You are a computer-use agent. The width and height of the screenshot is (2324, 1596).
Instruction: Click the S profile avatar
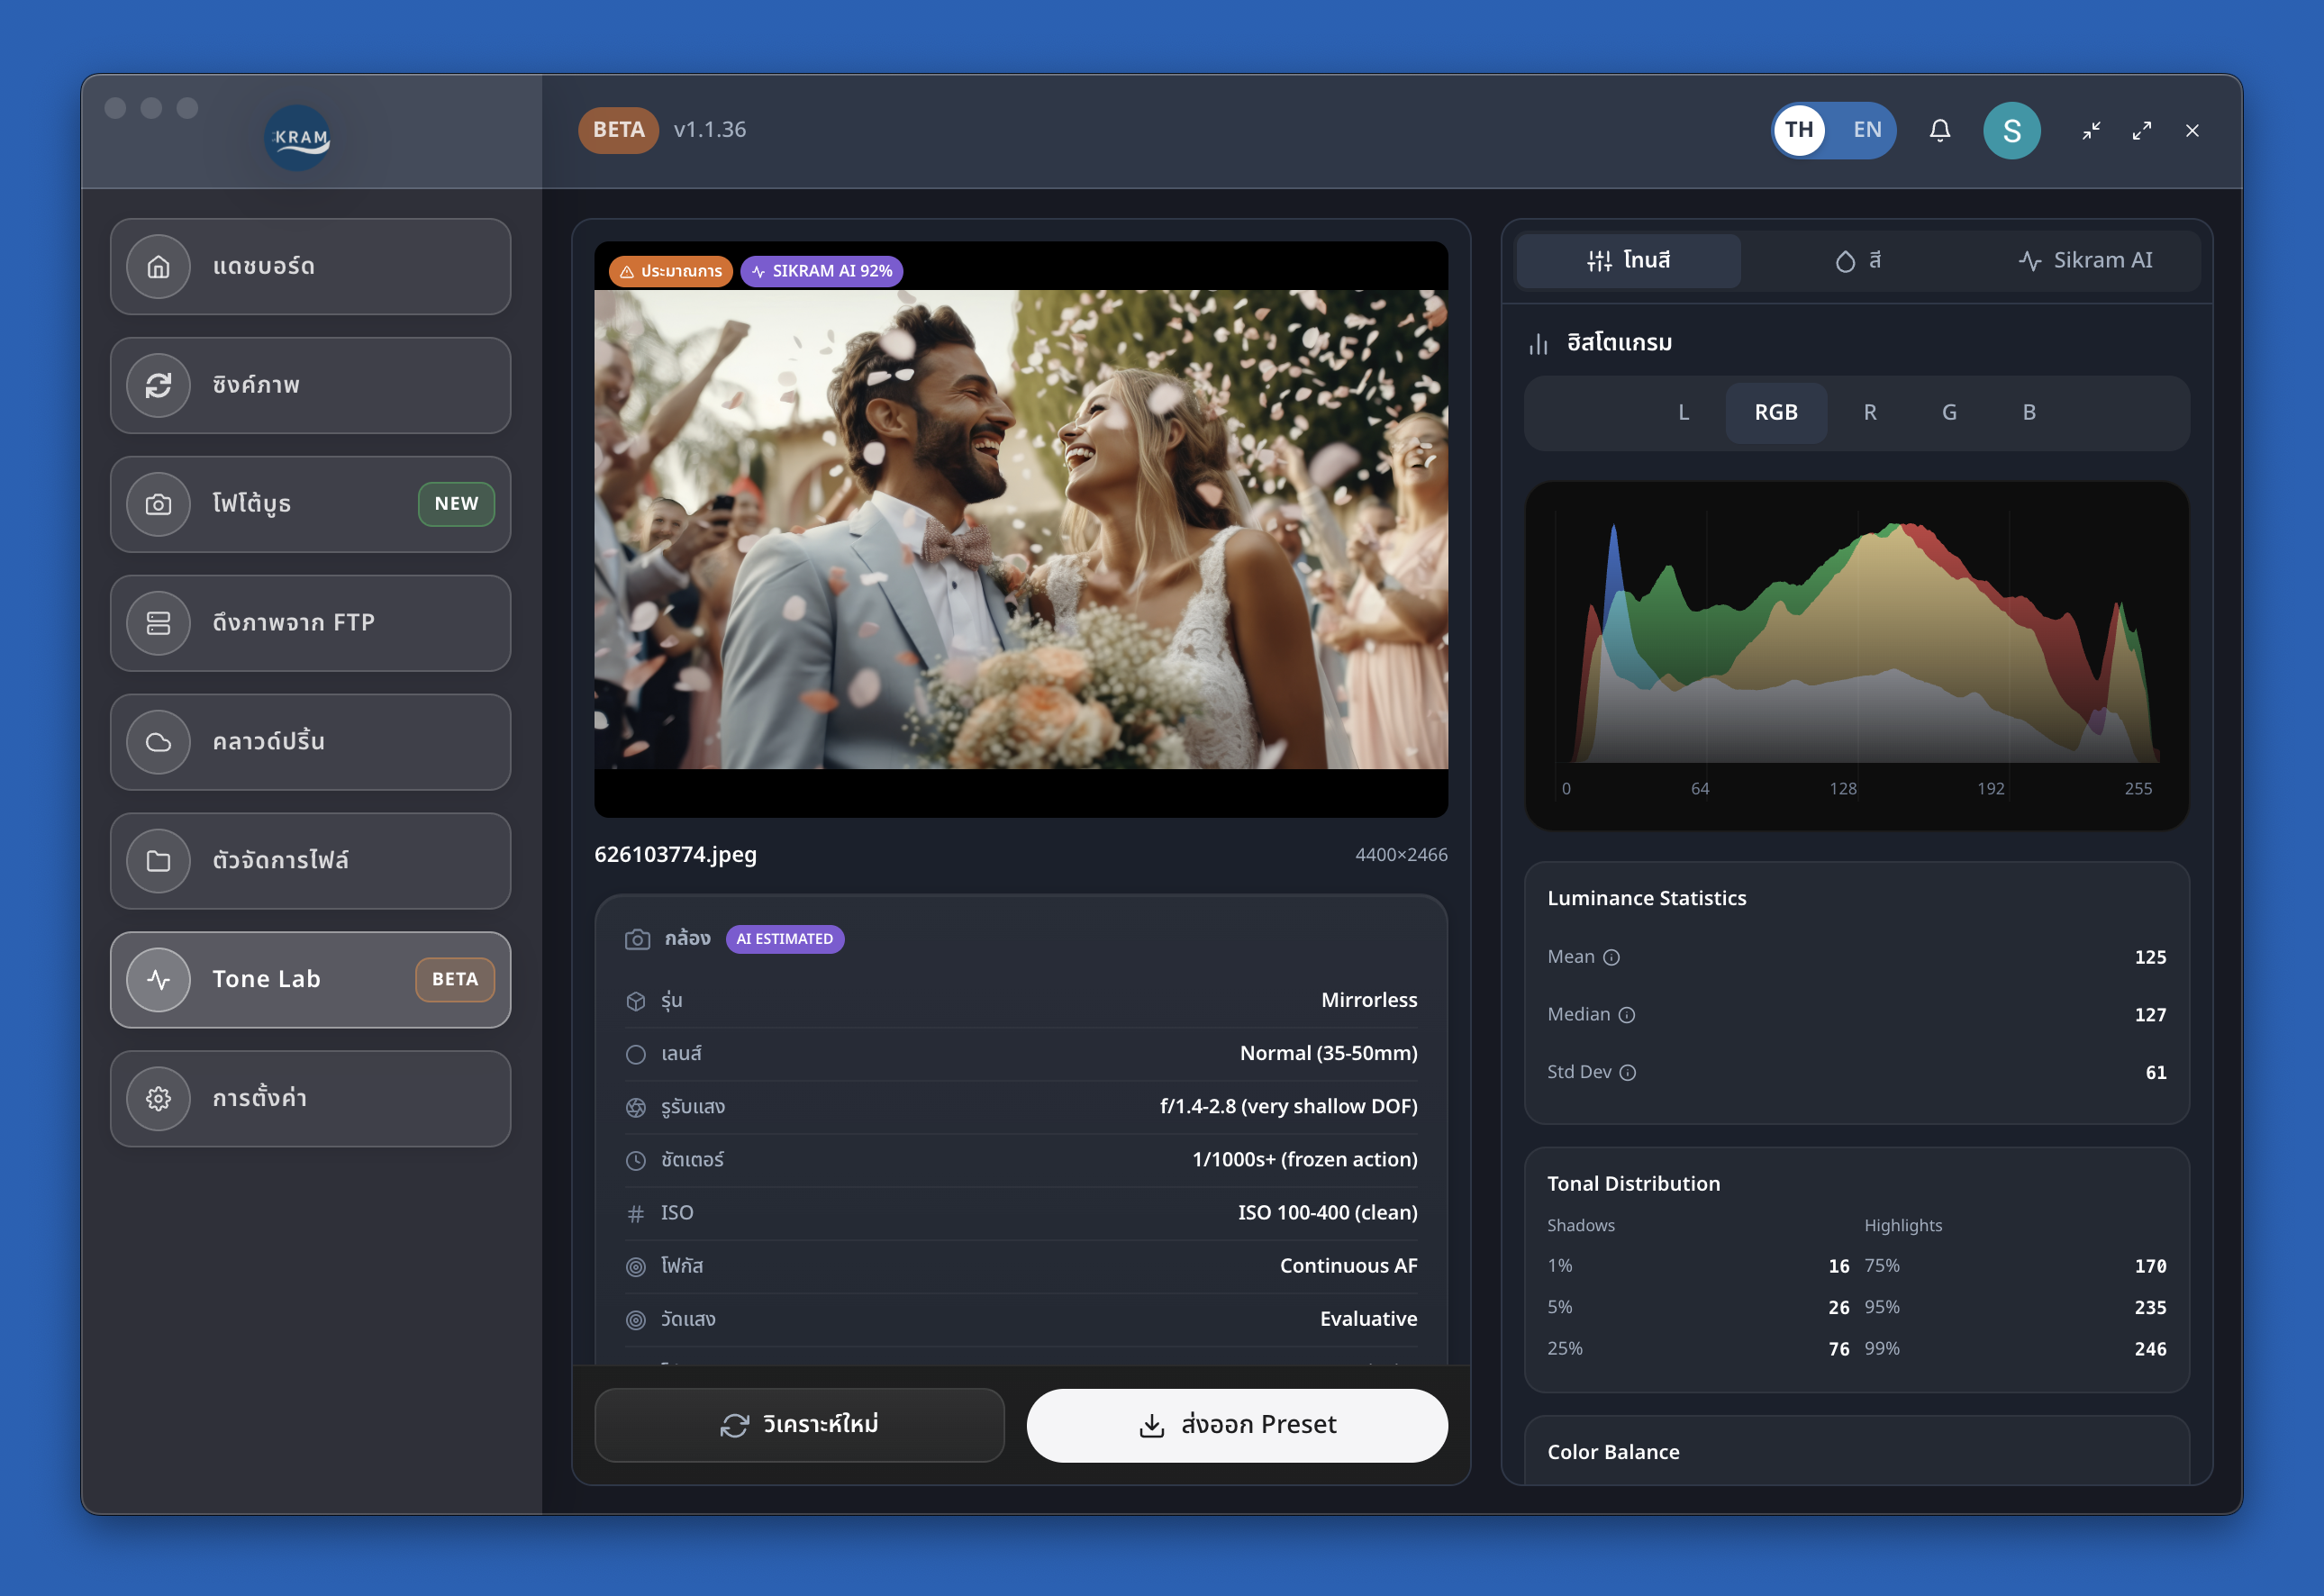[x=2012, y=130]
